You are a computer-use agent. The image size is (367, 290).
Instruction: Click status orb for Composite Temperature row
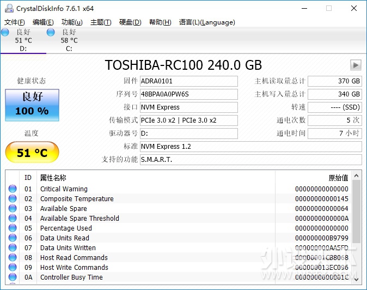click(x=13, y=198)
